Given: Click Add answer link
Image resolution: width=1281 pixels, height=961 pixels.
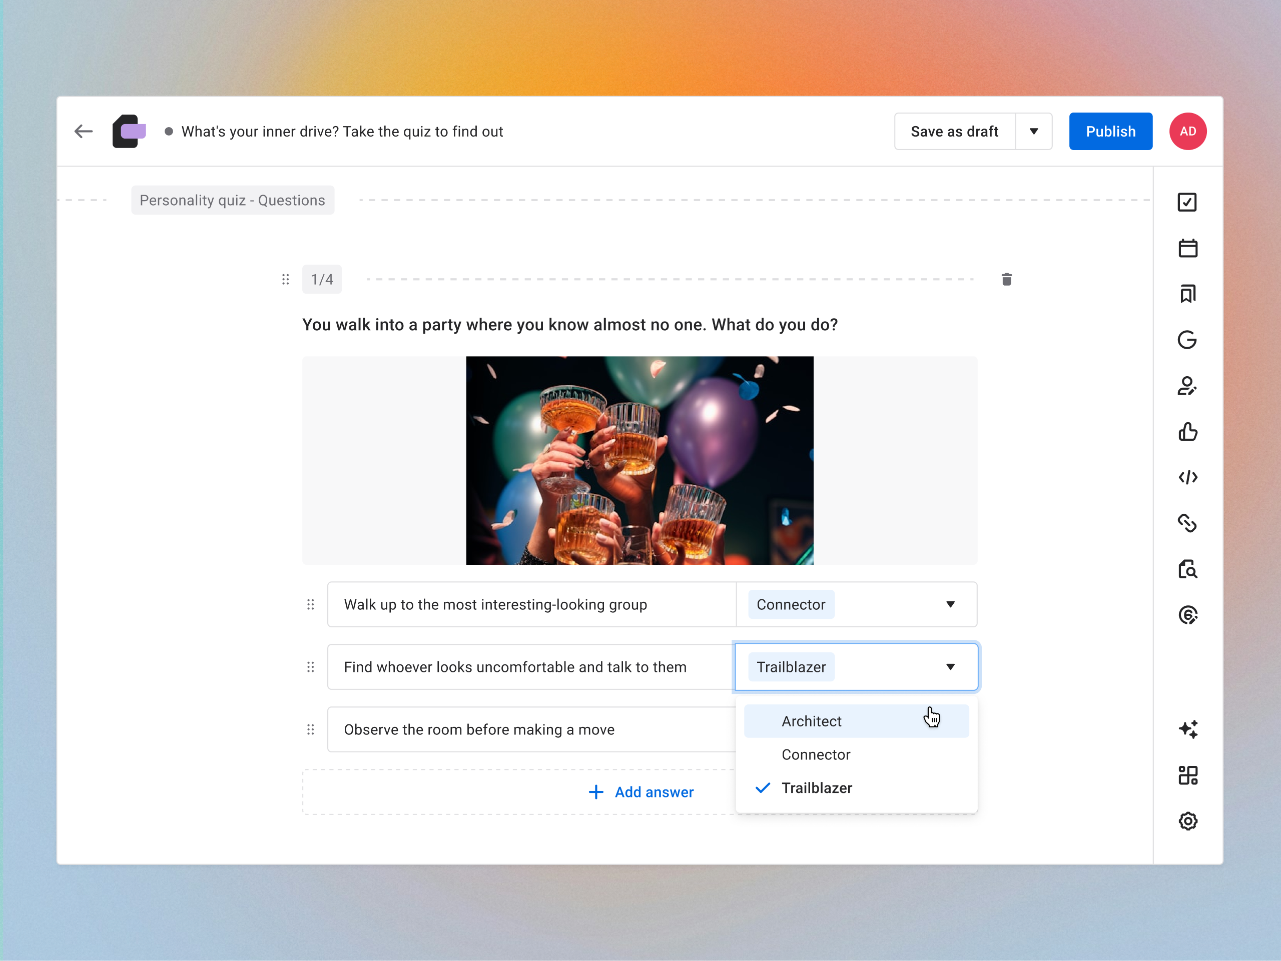Looking at the screenshot, I should [641, 792].
